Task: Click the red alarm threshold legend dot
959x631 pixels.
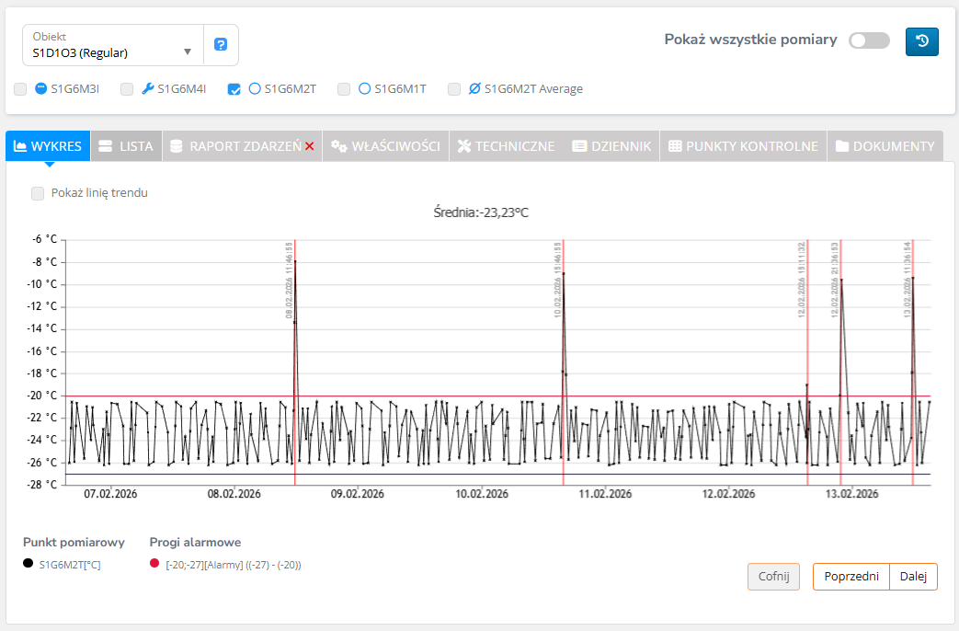Action: click(x=154, y=564)
